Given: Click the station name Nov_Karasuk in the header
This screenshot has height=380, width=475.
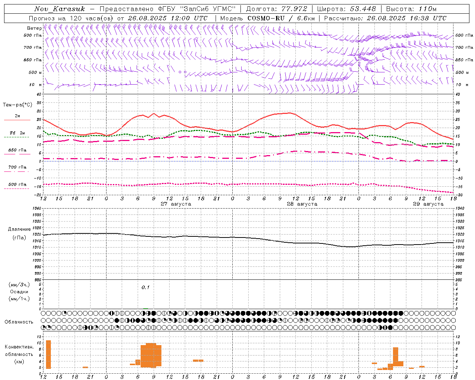Looking at the screenshot, I should pyautogui.click(x=59, y=9).
